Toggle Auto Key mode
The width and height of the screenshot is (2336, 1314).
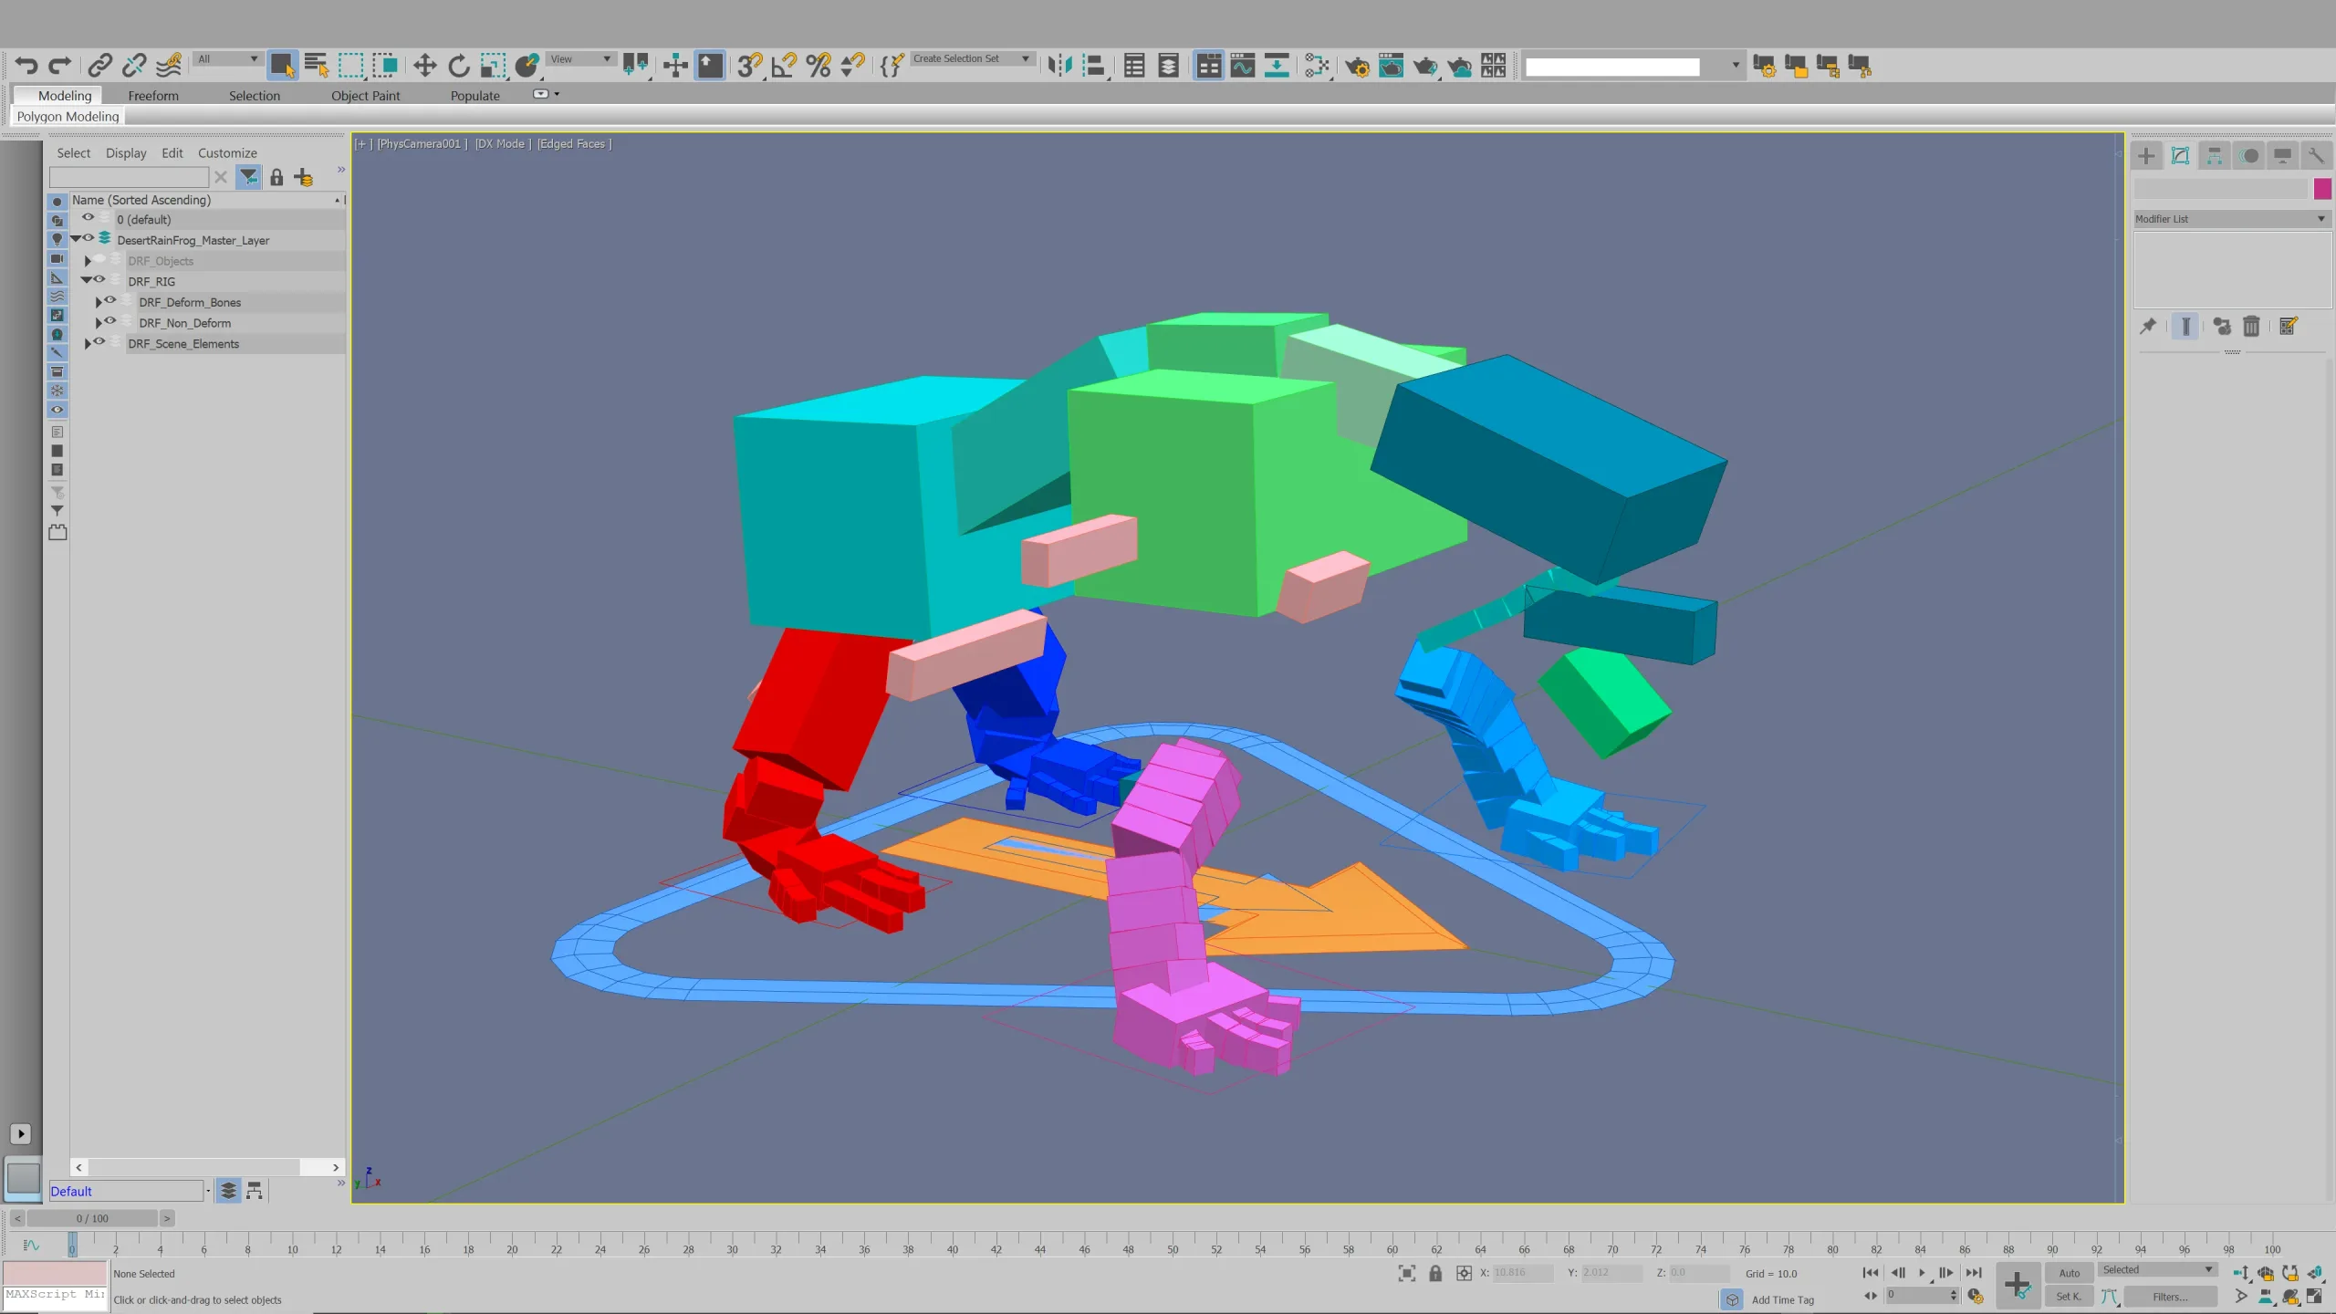(2070, 1273)
